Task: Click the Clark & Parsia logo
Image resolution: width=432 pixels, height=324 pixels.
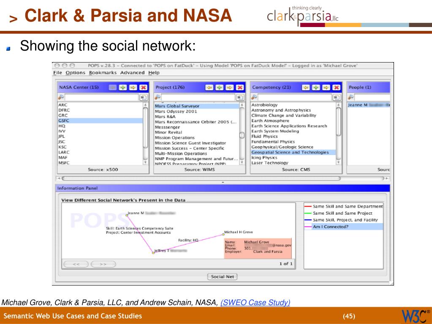Action: point(302,15)
